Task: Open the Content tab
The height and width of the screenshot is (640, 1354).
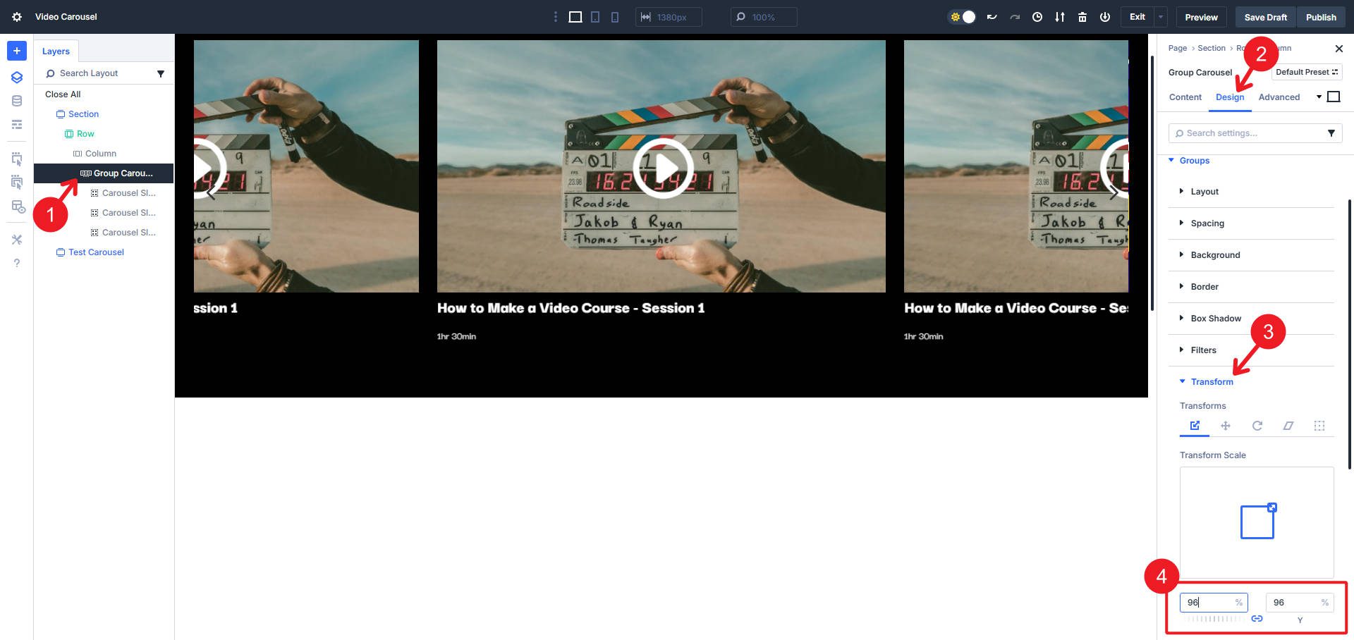Action: [x=1185, y=97]
